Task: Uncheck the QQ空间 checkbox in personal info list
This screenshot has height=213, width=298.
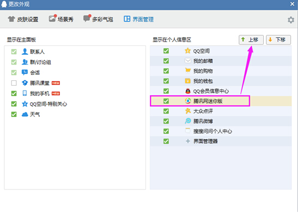Action: click(166, 51)
